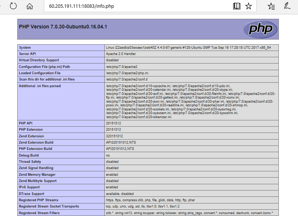Select the /etc/php/7.0/apache2 path value
Viewport: 298px width, 216px height.
click(x=122, y=67)
